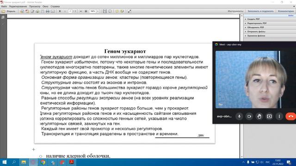Viewport: 296px width, 166px height.
Task: Click the РУС language indicator
Action: pos(268,162)
